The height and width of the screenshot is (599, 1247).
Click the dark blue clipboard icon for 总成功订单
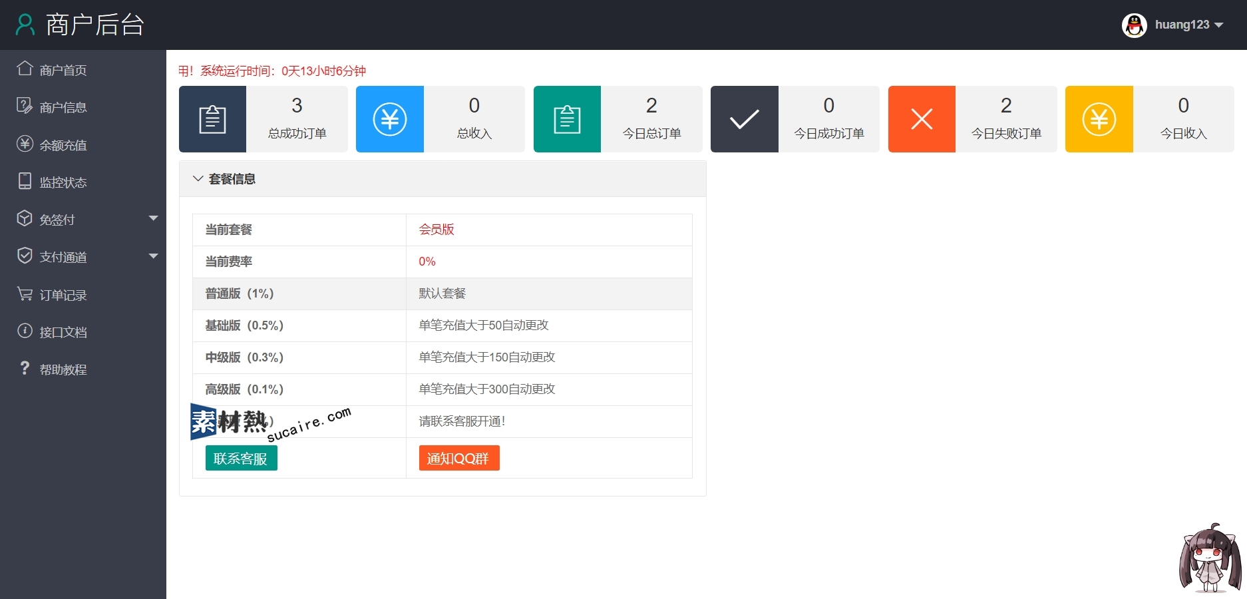coord(212,119)
